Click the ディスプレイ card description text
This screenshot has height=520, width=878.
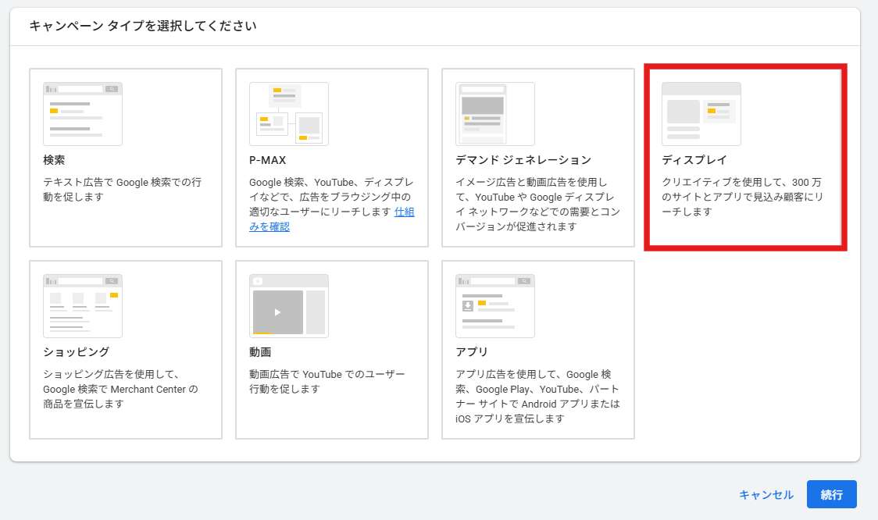pyautogui.click(x=743, y=197)
